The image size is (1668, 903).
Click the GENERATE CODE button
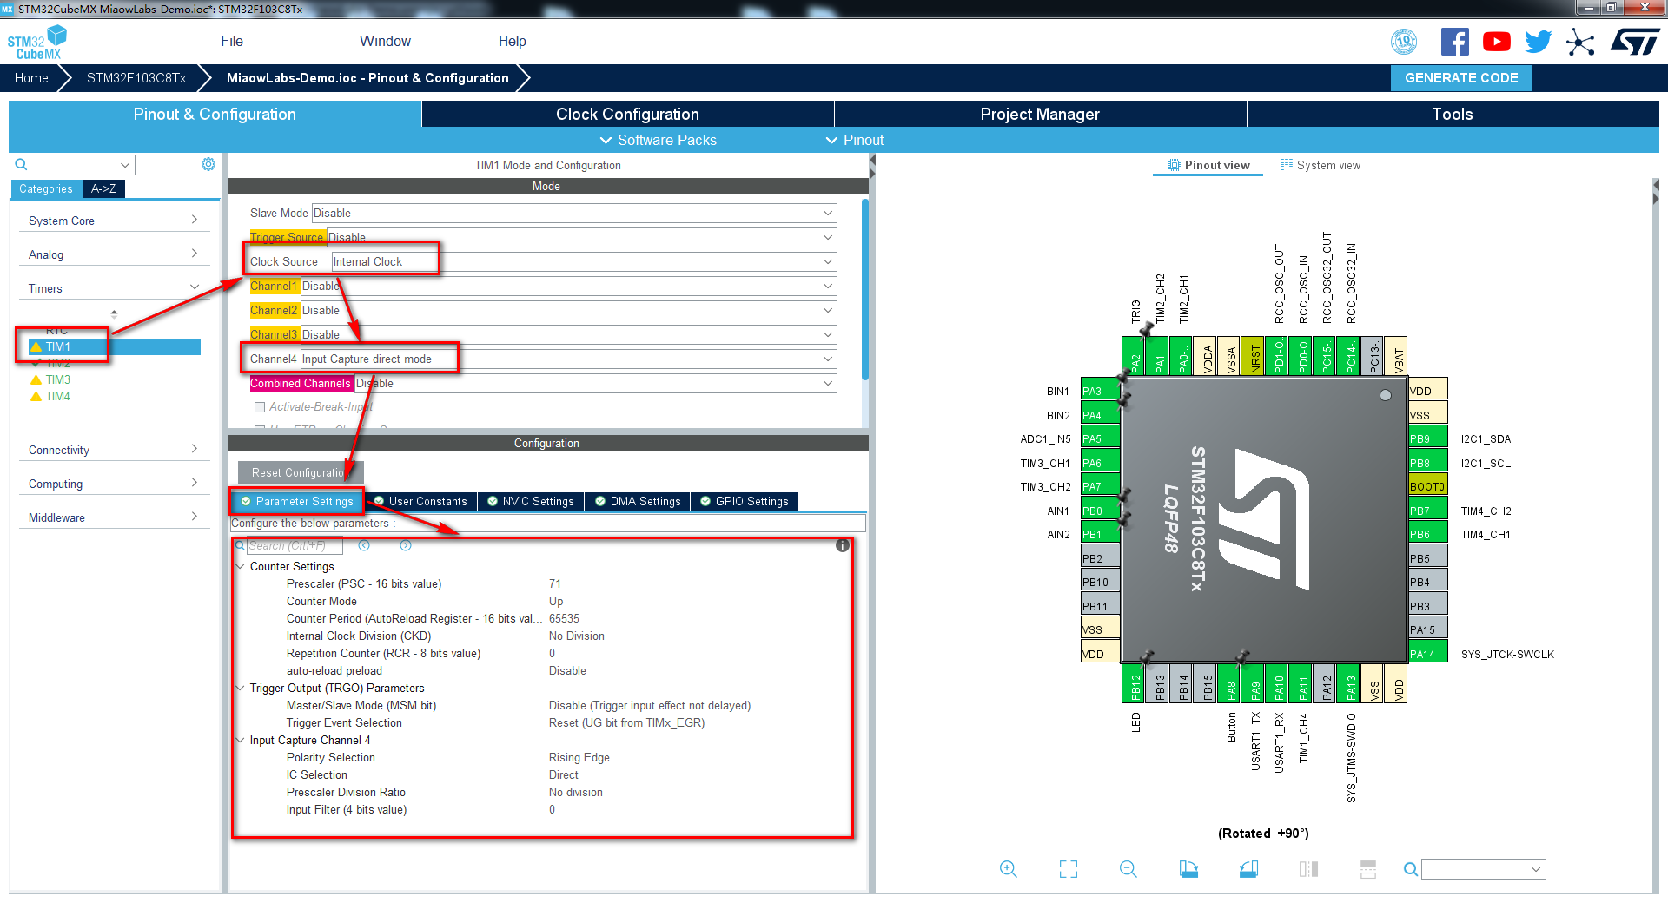click(1461, 77)
